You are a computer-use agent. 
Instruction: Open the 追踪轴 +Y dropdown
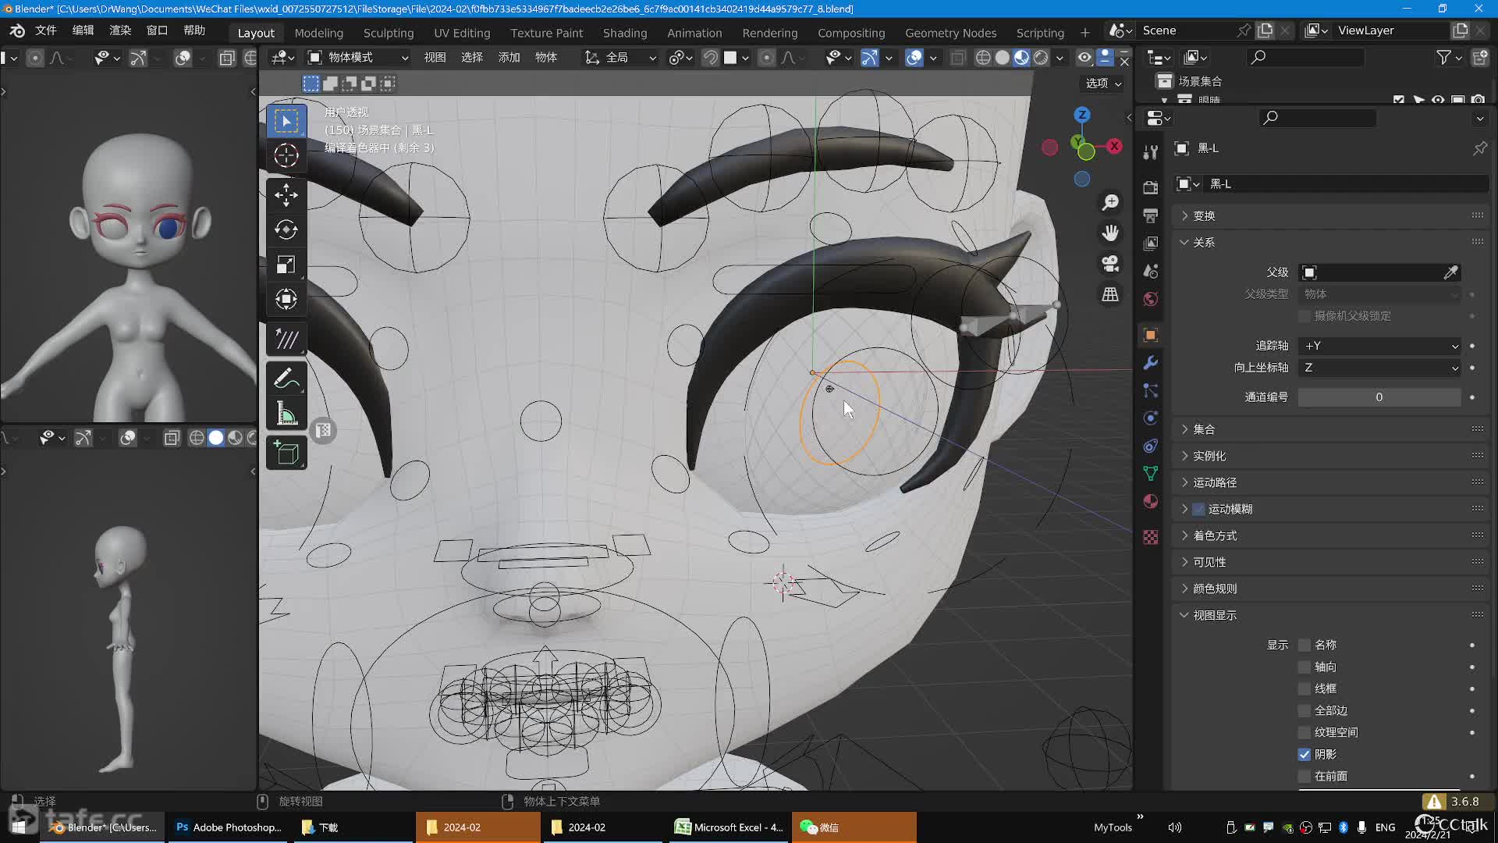coord(1379,346)
